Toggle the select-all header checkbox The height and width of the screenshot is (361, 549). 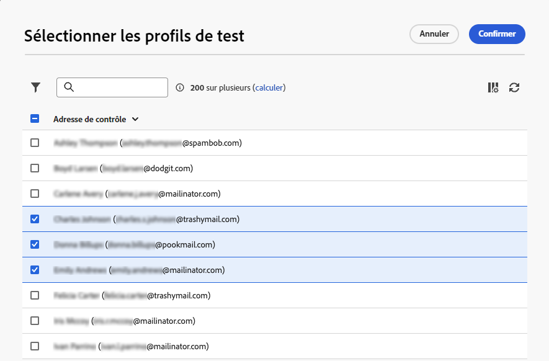tap(35, 119)
